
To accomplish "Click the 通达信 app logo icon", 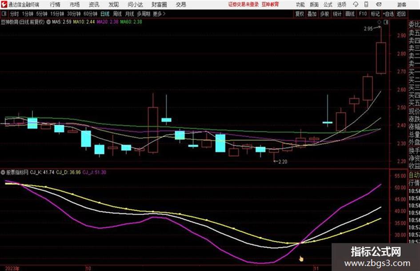I will click(4, 4).
